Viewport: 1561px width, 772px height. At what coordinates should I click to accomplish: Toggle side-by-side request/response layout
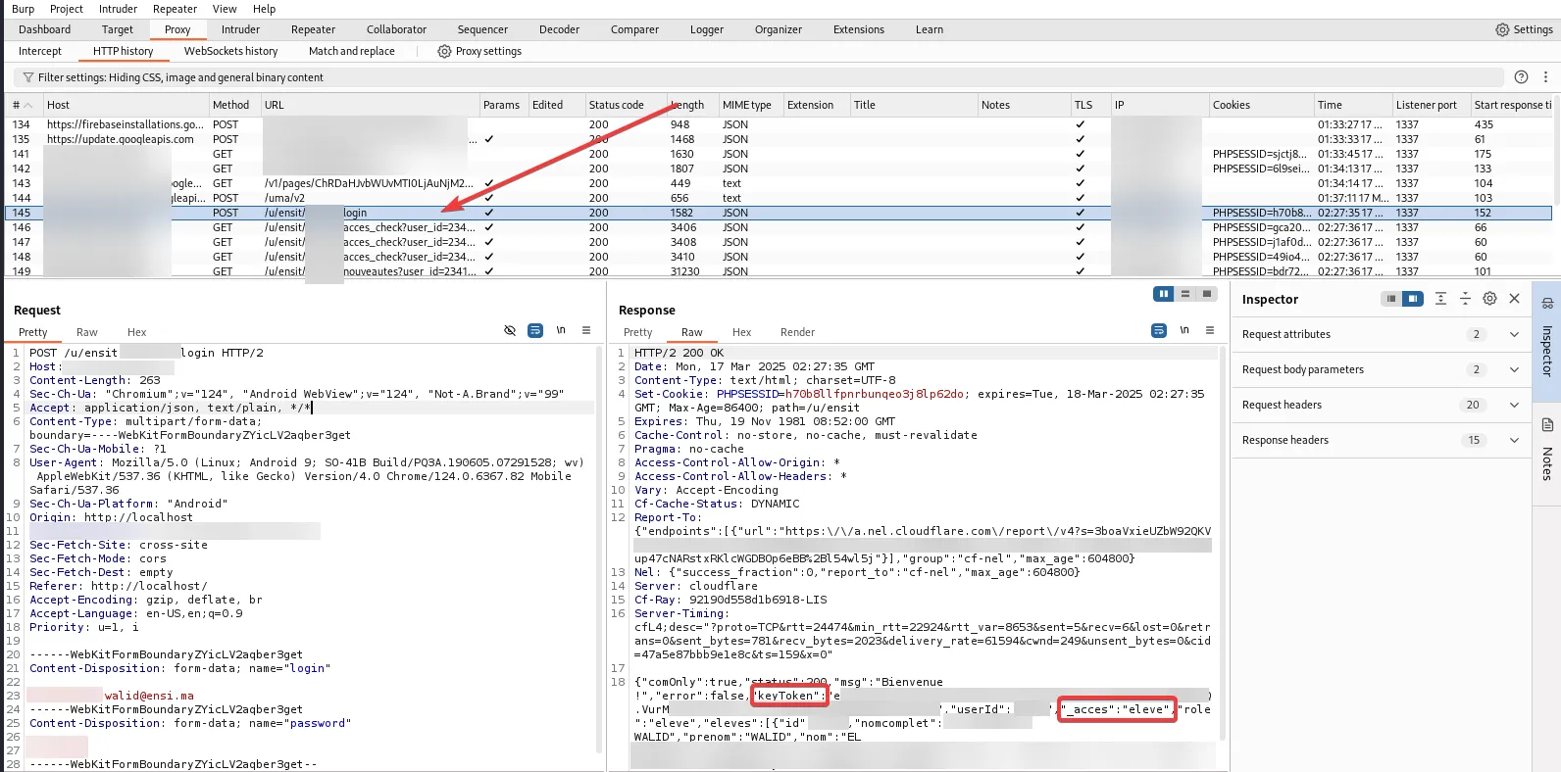tap(1164, 294)
